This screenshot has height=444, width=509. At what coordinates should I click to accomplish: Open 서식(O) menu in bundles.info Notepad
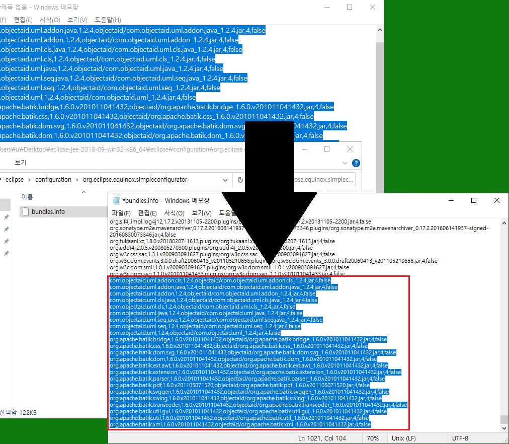pyautogui.click(x=175, y=213)
